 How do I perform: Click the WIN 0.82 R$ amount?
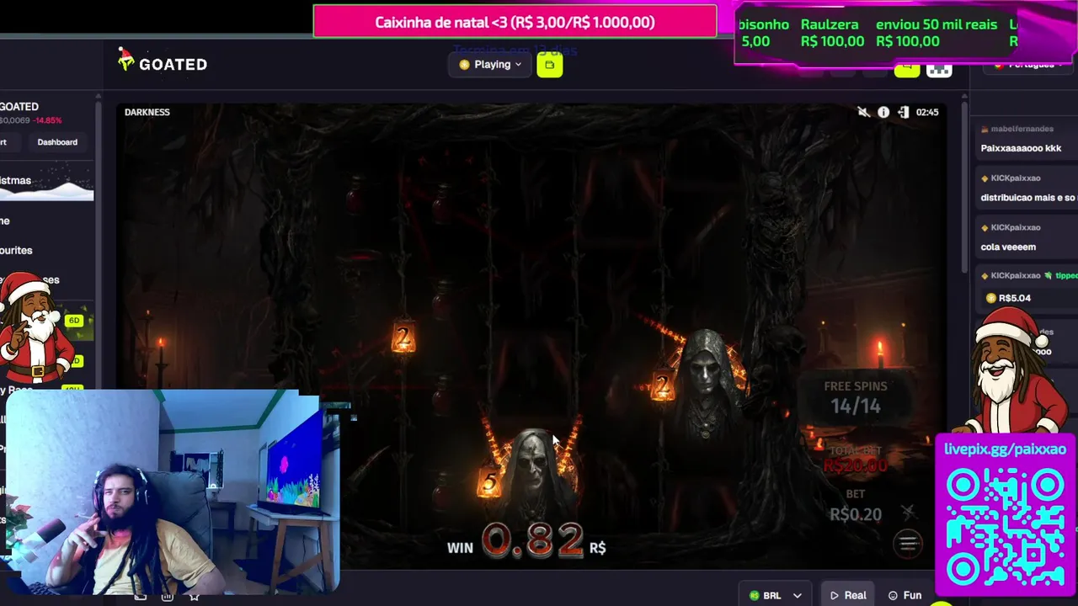pyautogui.click(x=526, y=543)
